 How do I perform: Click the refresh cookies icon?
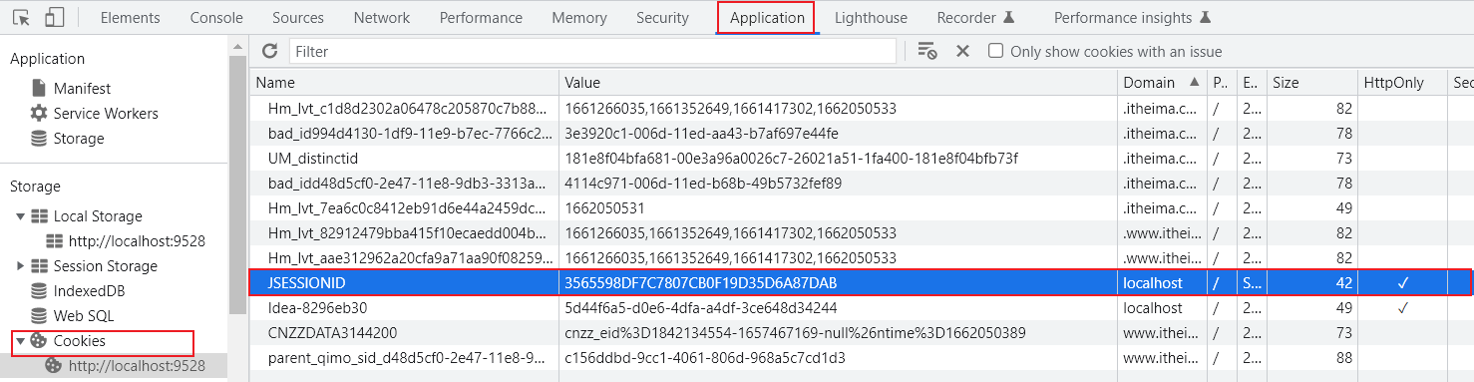(269, 51)
